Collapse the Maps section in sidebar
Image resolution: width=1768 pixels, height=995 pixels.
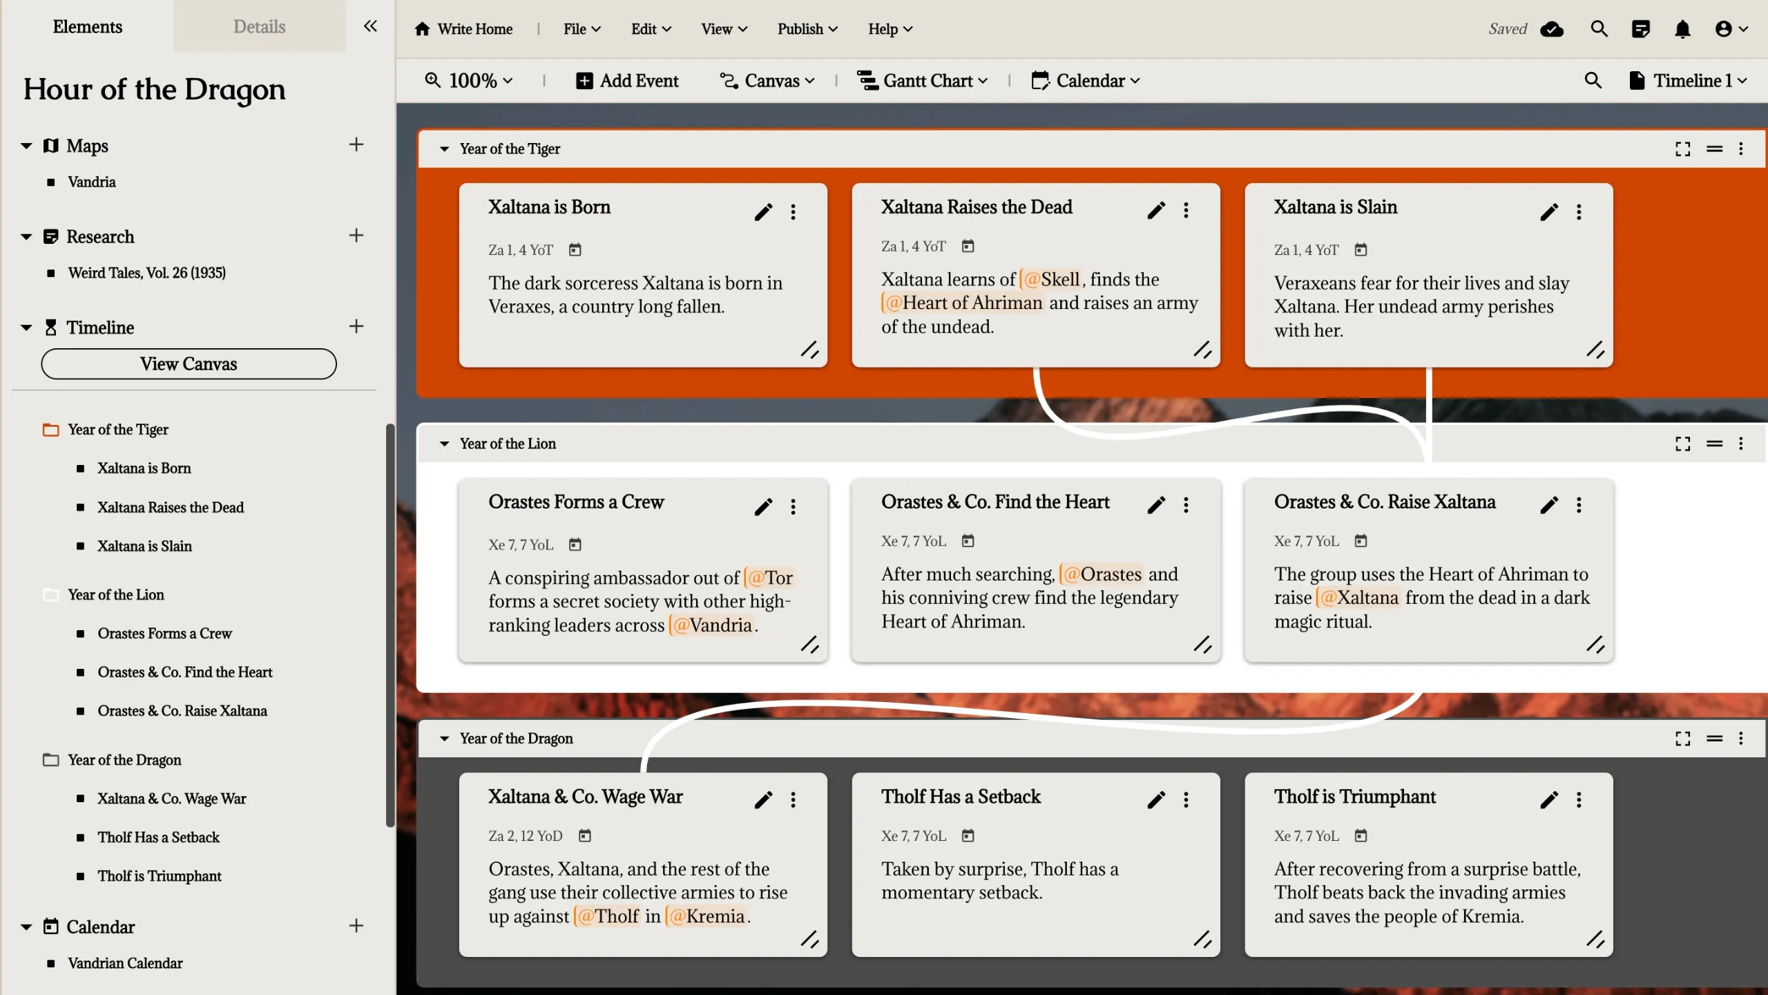[26, 146]
